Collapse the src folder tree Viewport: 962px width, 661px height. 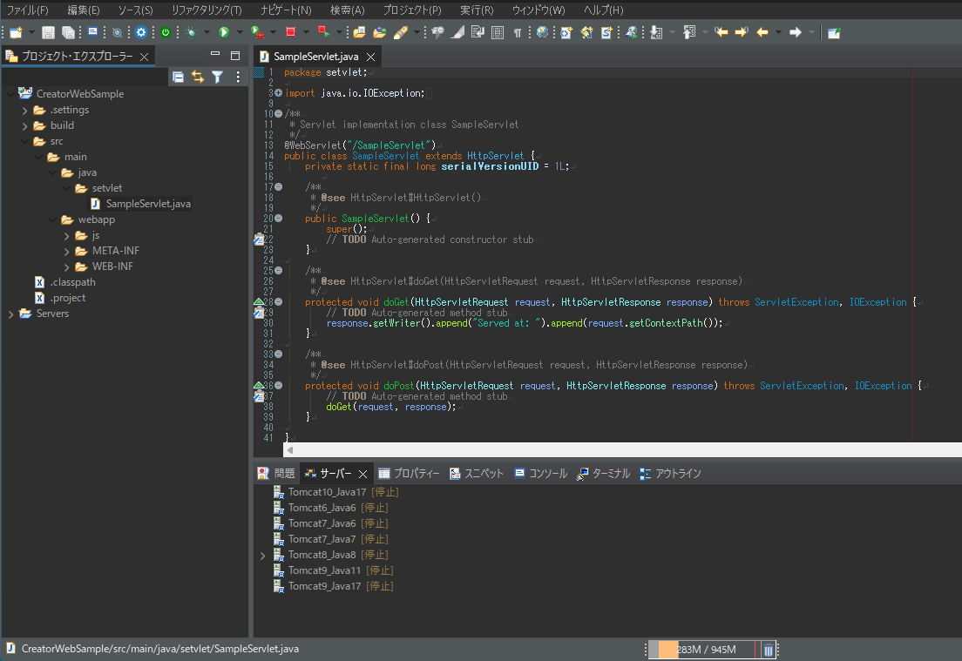[26, 140]
